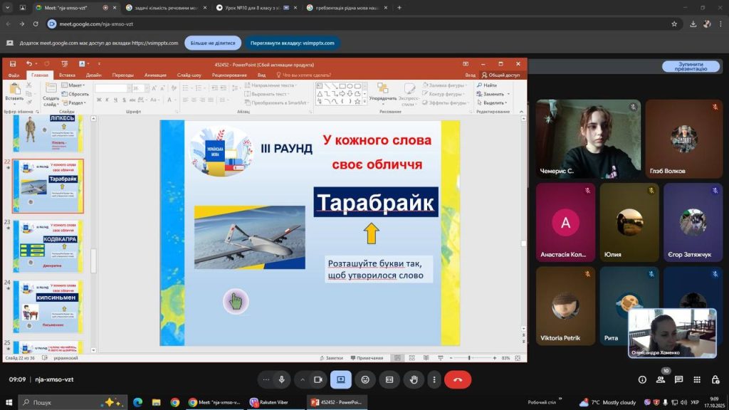Image resolution: width=729 pixels, height=410 pixels.
Task: Open the Раздел section dropdown
Action: (76, 102)
